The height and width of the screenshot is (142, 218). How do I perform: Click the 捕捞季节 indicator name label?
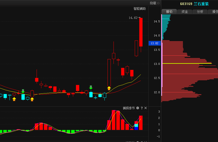[129, 108]
